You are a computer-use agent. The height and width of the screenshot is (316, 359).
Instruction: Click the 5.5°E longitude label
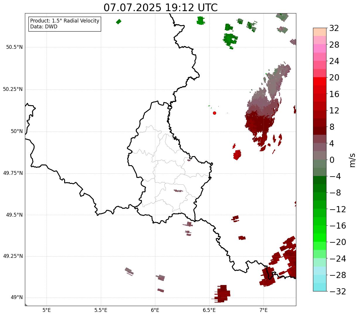[101, 310]
